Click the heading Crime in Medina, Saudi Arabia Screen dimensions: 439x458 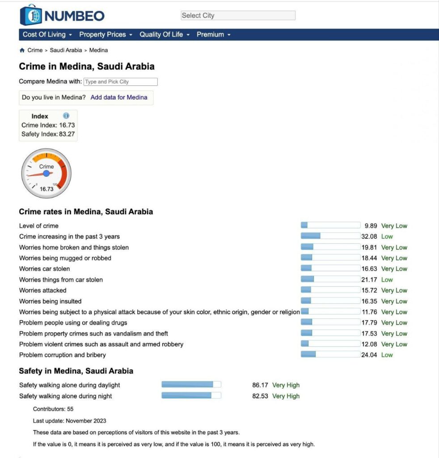click(87, 67)
